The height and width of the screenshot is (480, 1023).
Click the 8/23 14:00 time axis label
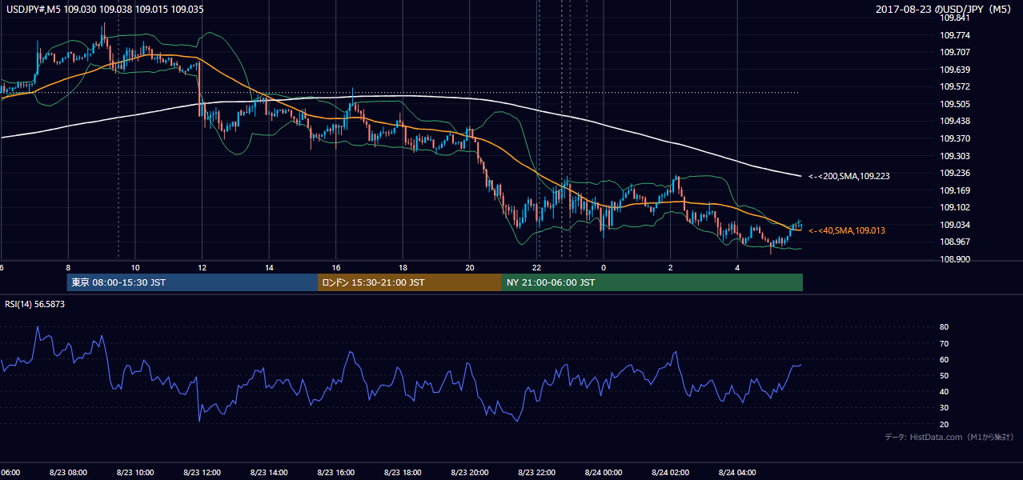pos(268,472)
